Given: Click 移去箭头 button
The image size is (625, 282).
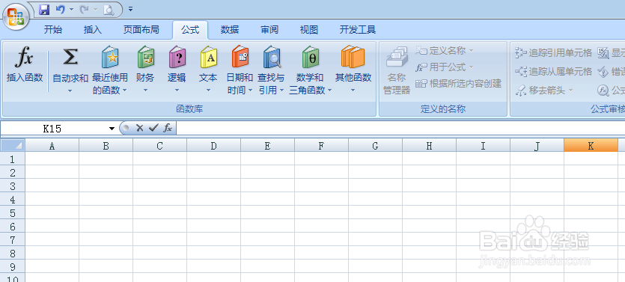Looking at the screenshot, I should pos(540,91).
